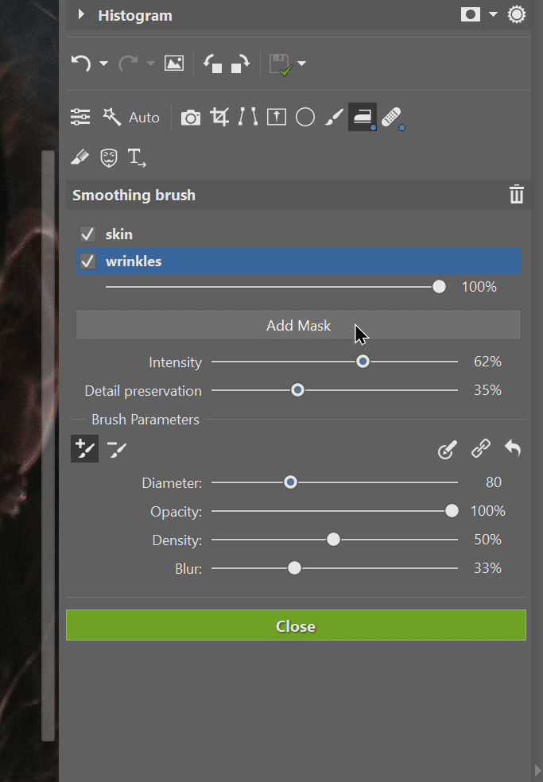Select the Smoothing brush iron icon
This screenshot has height=782, width=543.
click(363, 117)
